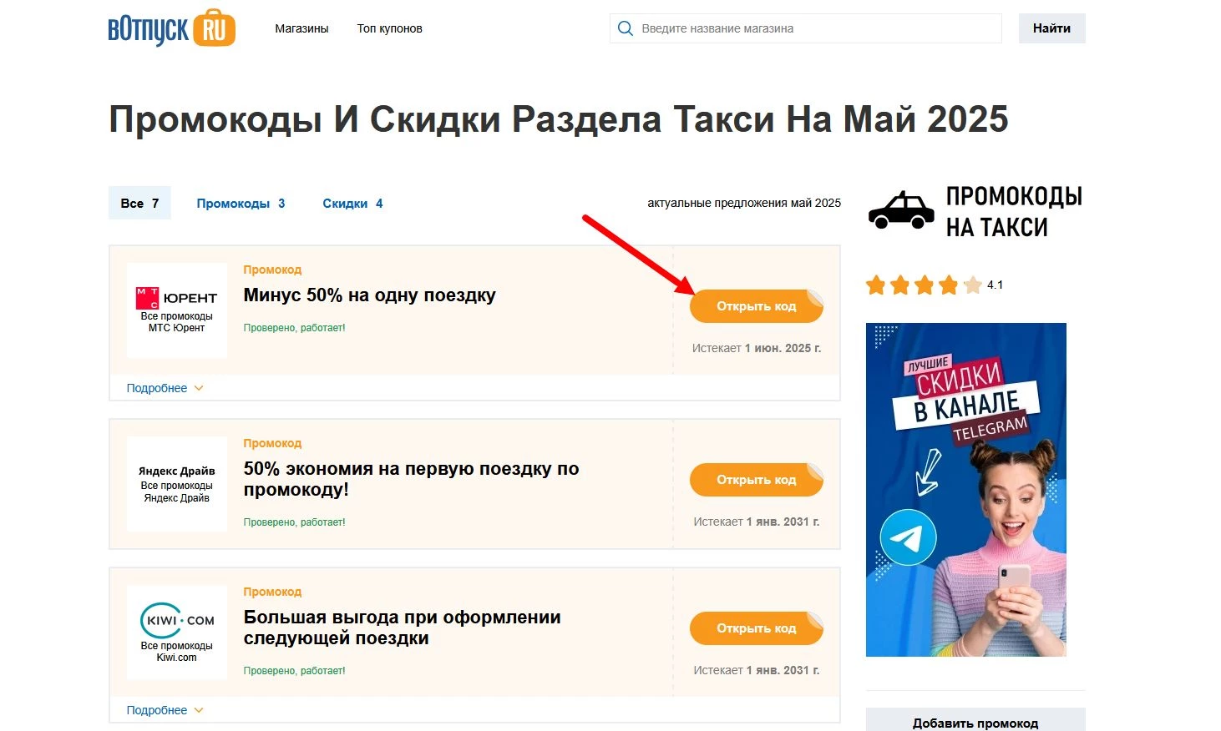Click the Яндекс Драйв store logo

coord(176,471)
